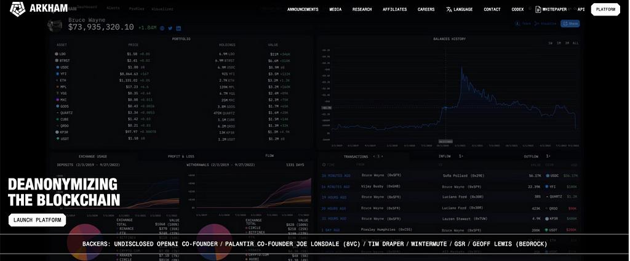Select the 3M range on Balances History

click(x=567, y=43)
